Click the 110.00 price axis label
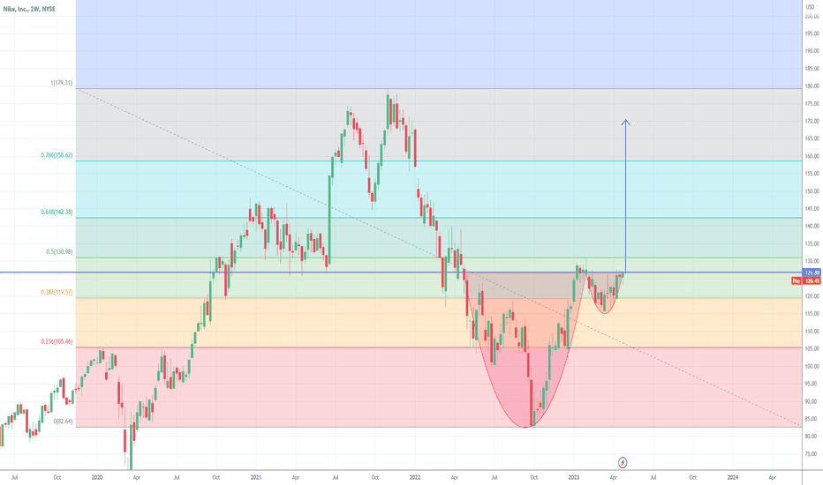This screenshot has width=823, height=485. 812,332
